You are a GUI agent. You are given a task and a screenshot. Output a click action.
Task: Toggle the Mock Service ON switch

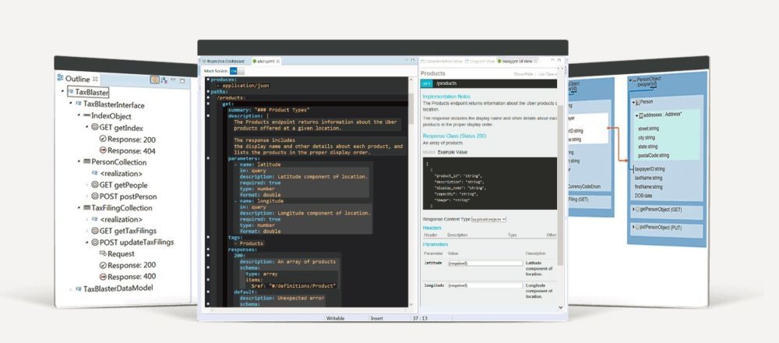(x=232, y=71)
